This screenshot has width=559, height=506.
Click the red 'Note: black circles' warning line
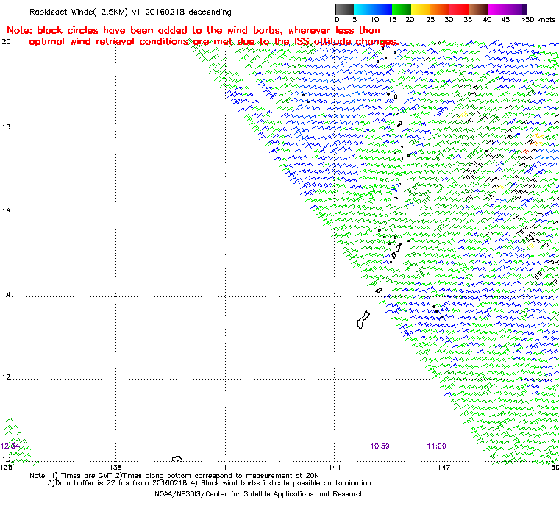pos(193,30)
